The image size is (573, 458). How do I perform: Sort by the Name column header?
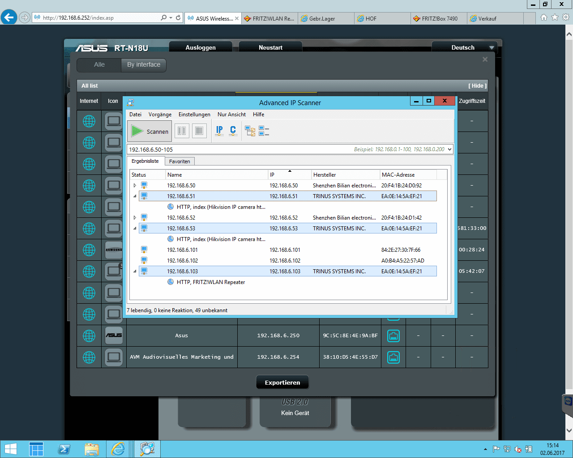point(217,175)
